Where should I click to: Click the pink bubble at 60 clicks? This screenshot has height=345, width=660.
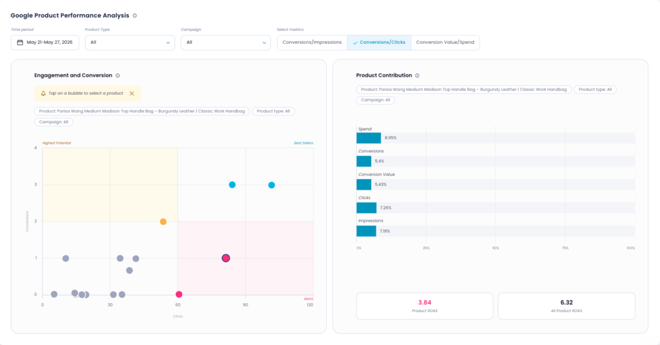tap(179, 295)
